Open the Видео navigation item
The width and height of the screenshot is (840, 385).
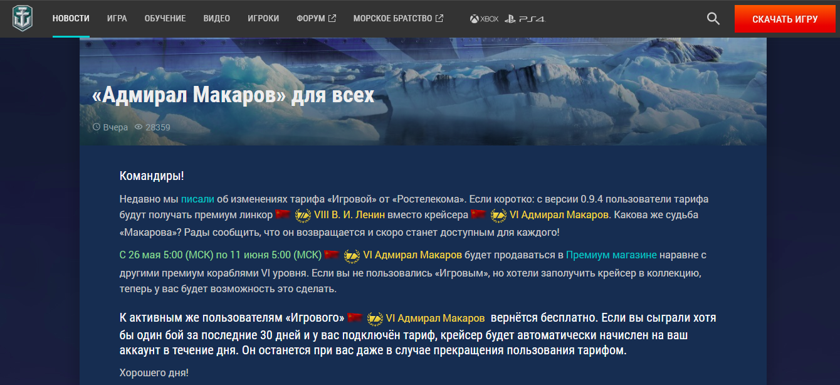pos(216,19)
